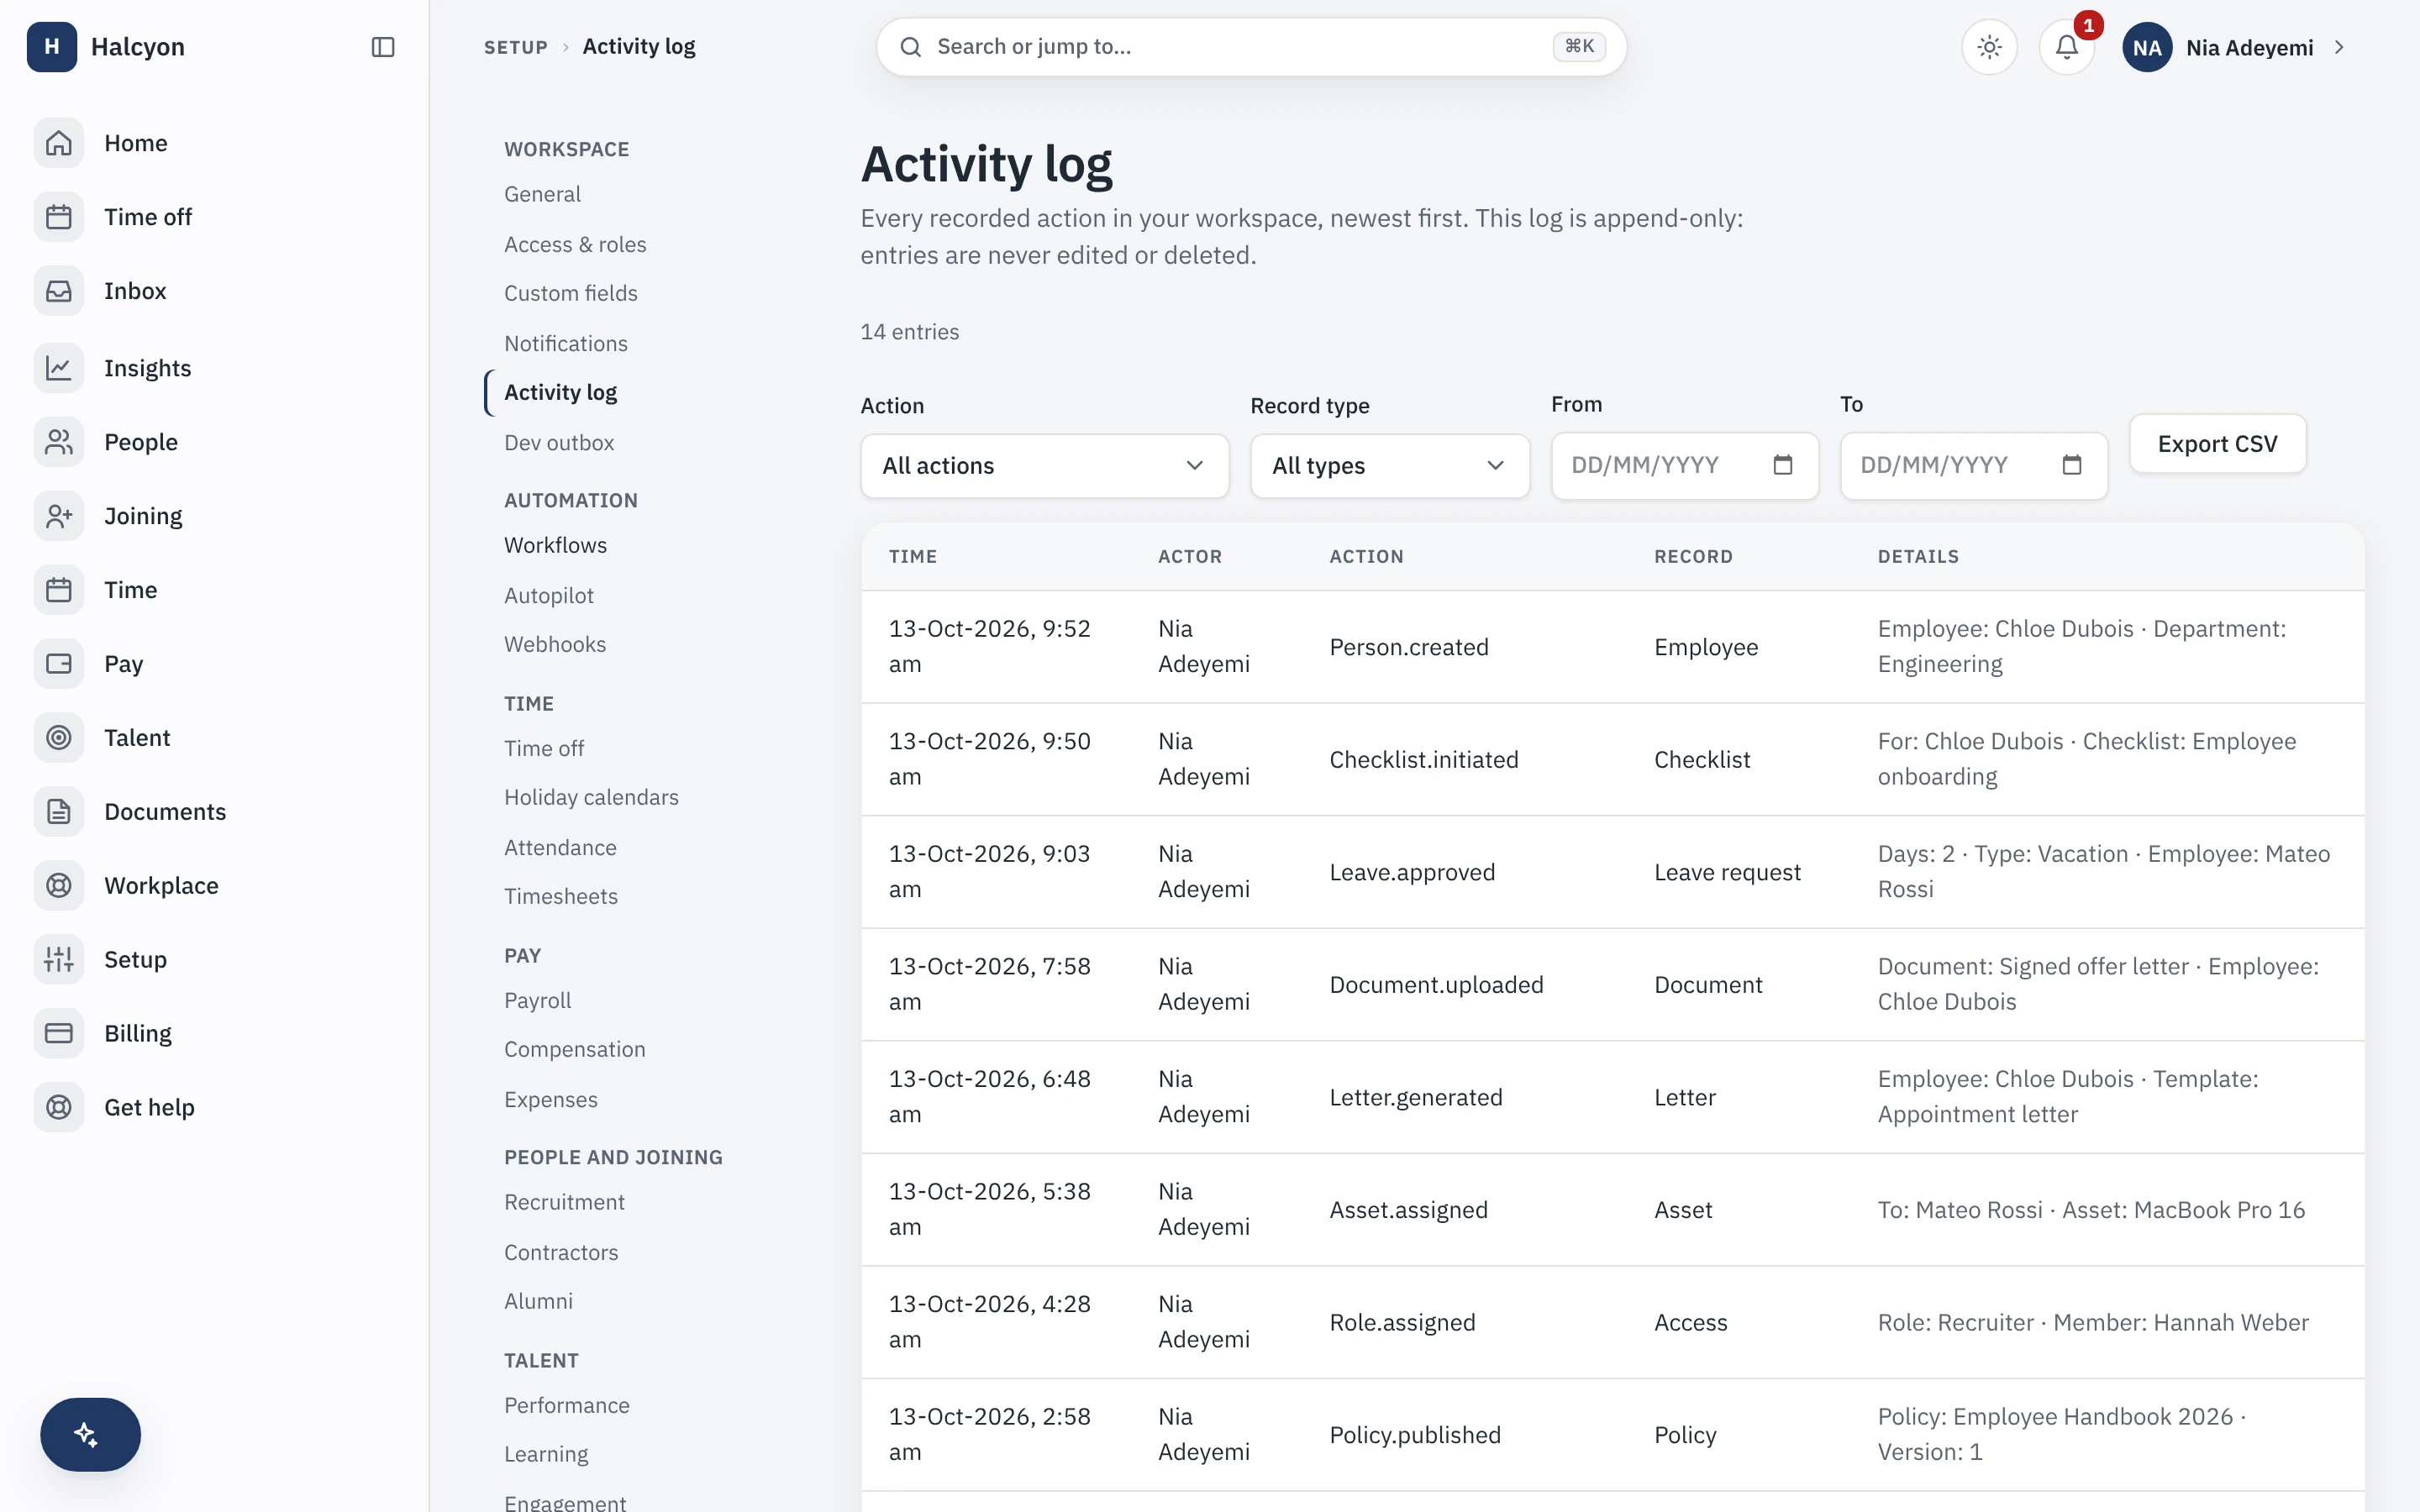Viewport: 2420px width, 1512px height.
Task: Open the Time sidebar calendar icon
Action: coord(59,590)
